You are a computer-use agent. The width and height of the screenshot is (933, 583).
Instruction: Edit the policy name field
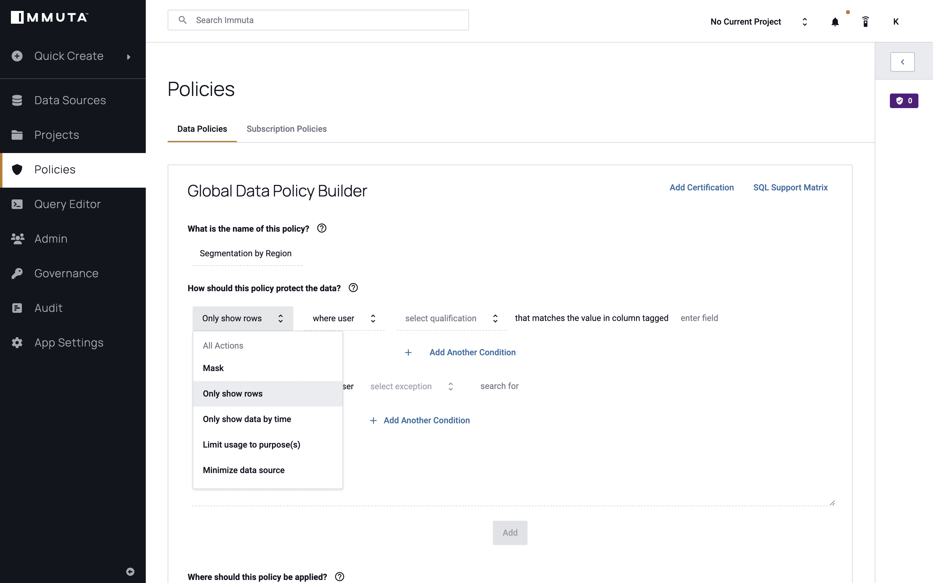pos(247,254)
